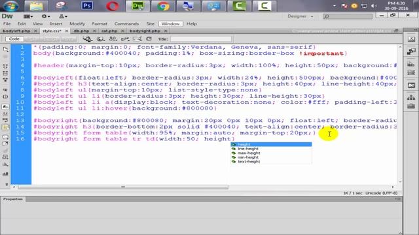The image size is (419, 235).
Task: Select "max-height" in the code hint list
Action: tap(271, 153)
